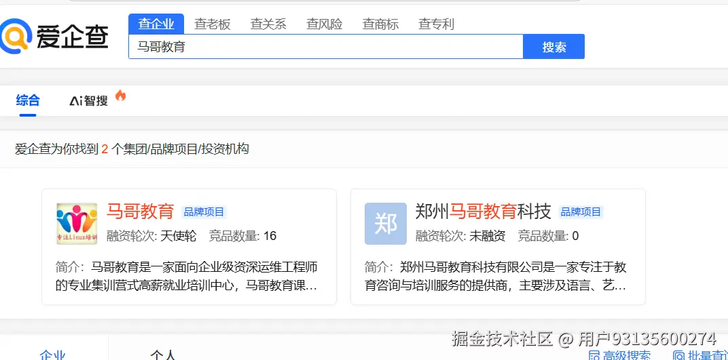
Task: Open the 马哥教育 brand title link
Action: coord(140,212)
